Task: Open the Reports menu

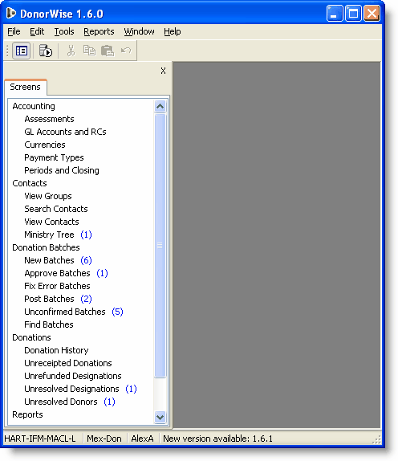Action: tap(99, 31)
